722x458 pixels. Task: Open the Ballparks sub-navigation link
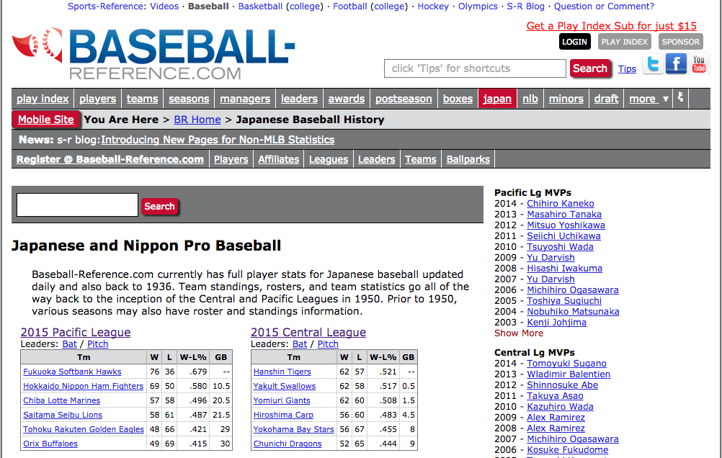coord(468,159)
